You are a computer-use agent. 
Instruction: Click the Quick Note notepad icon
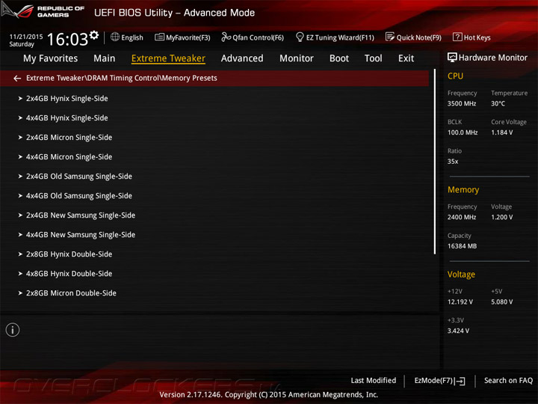point(390,37)
